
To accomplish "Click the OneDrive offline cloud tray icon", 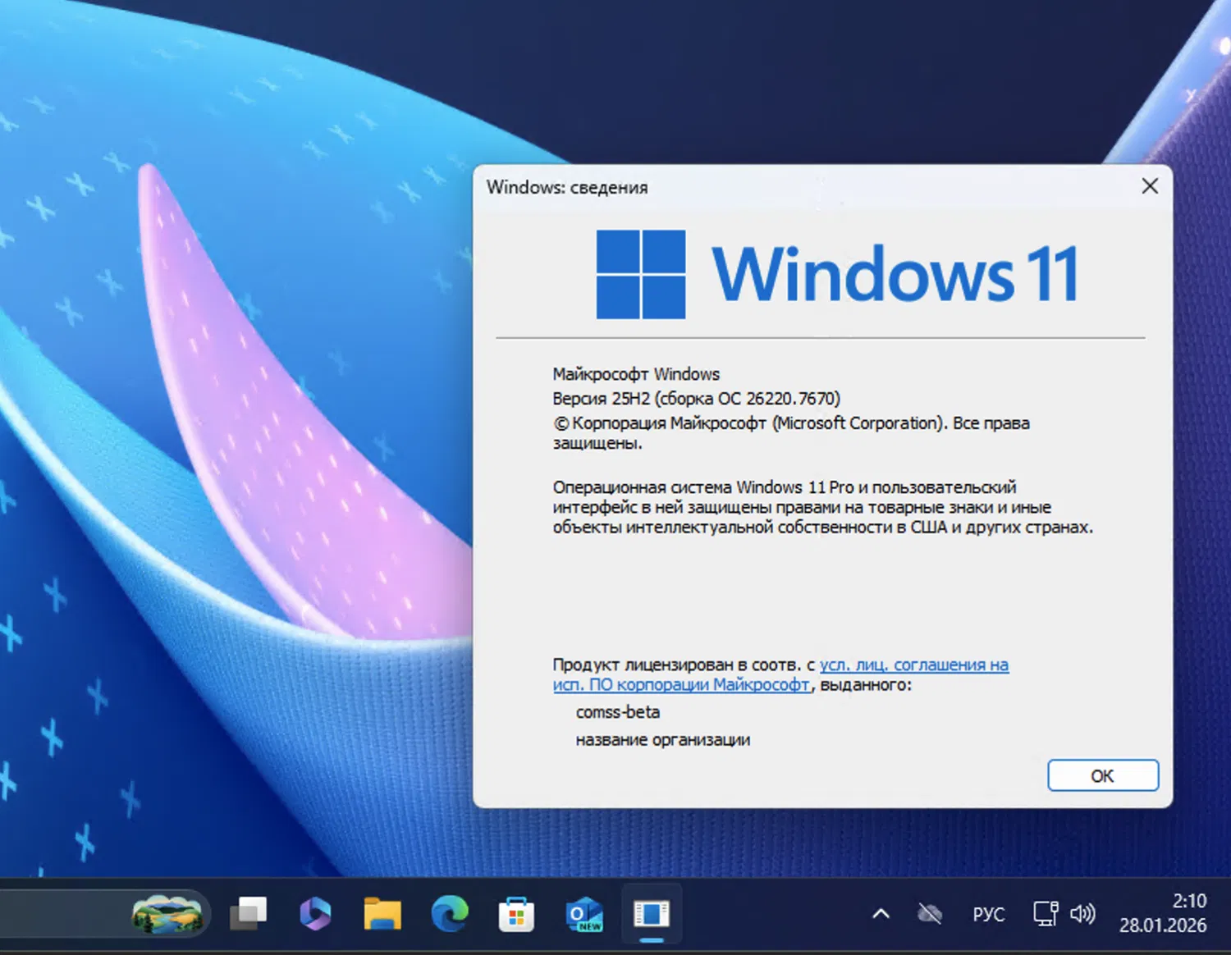I will (931, 913).
